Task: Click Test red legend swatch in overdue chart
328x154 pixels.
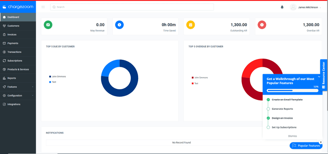Action: pyautogui.click(x=193, y=84)
